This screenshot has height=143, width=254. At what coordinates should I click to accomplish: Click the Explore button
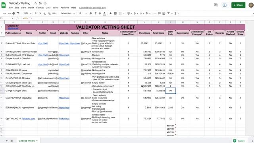coord(239,141)
